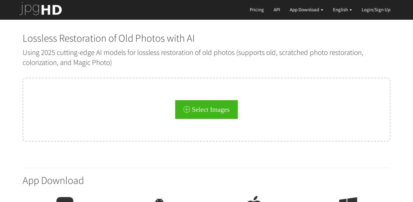
Task: Click the caret next to App Download
Action: (x=322, y=10)
